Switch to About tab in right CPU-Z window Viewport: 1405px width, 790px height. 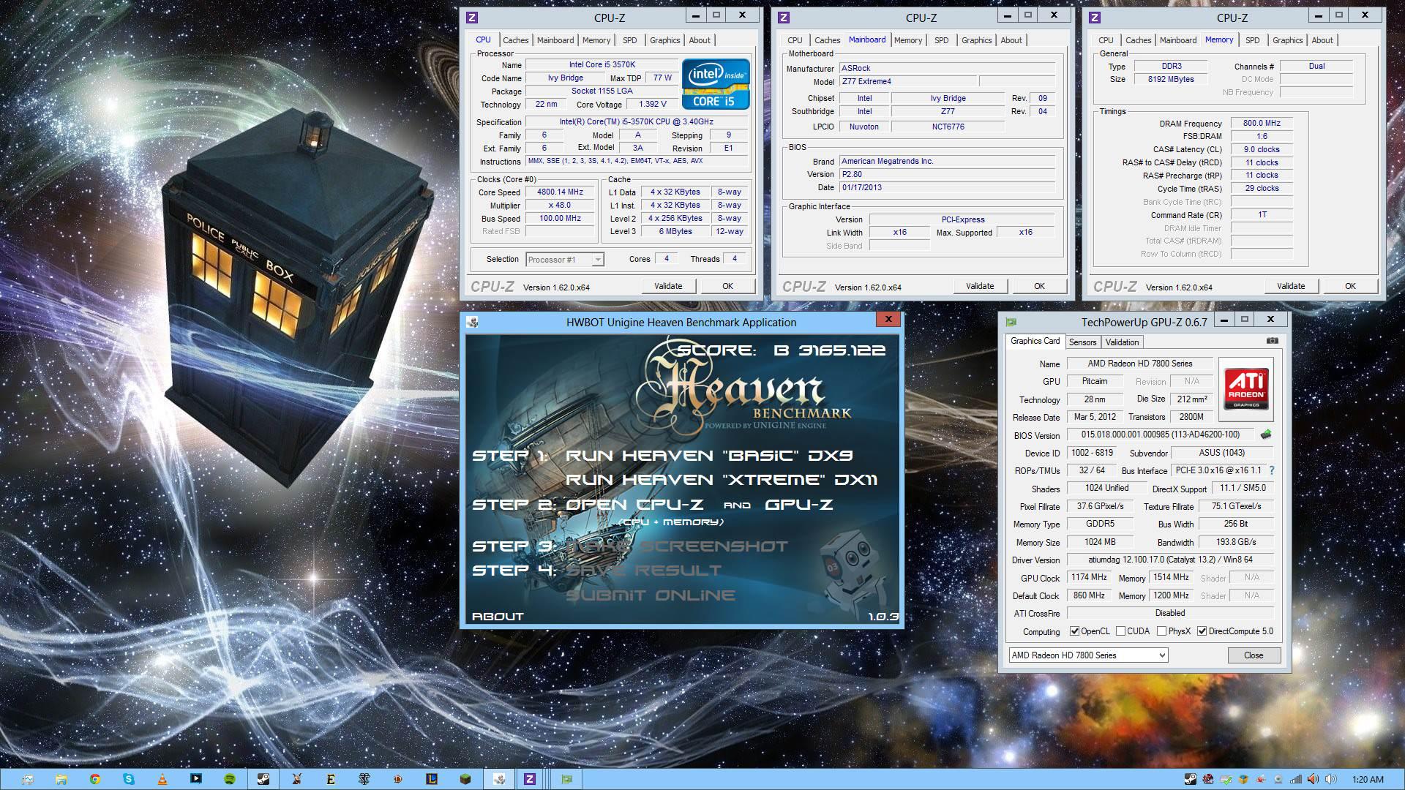(x=1322, y=40)
